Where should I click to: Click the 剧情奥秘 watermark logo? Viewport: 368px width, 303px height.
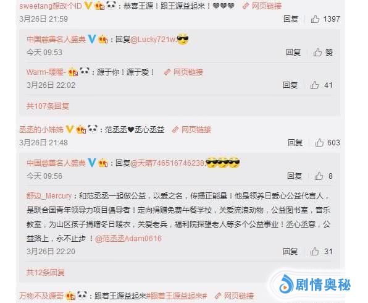click(x=315, y=285)
